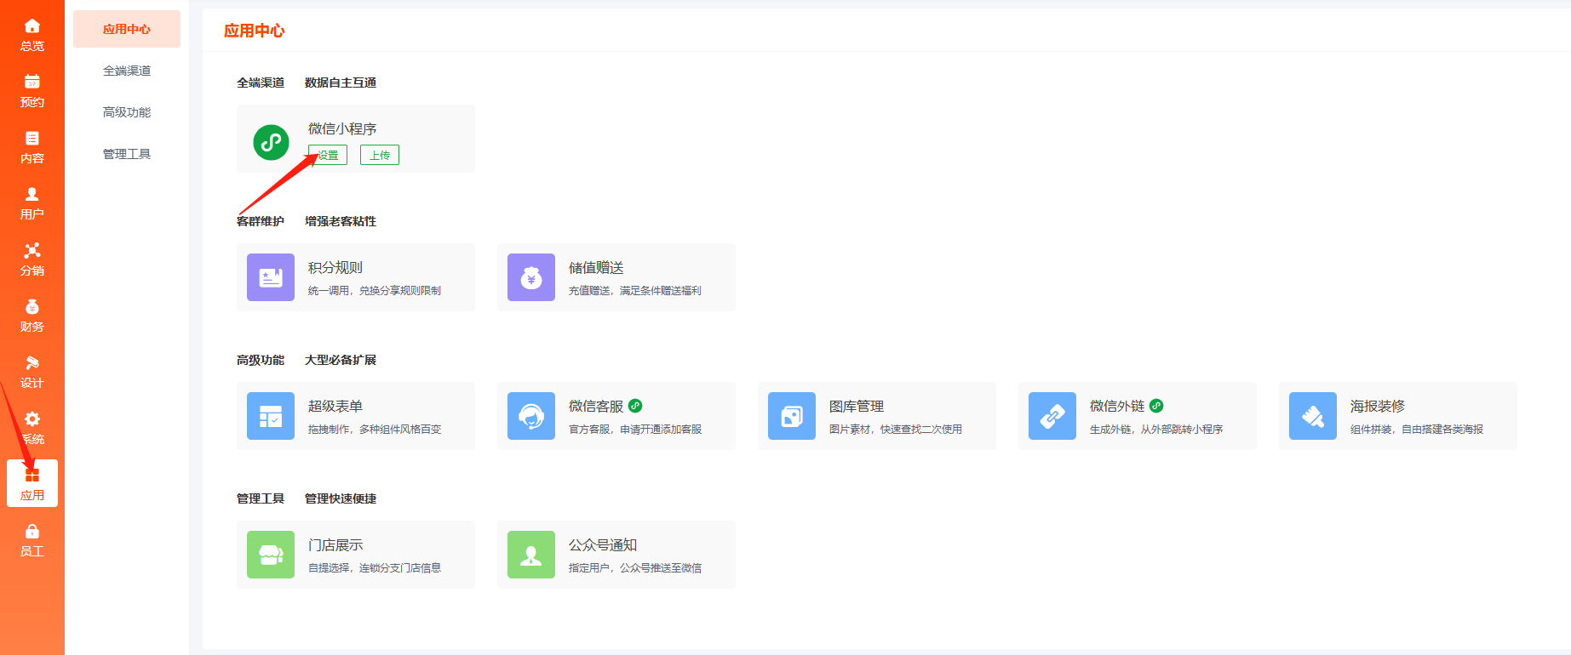The width and height of the screenshot is (1571, 655).
Task: Open 财务 in the orange sidebar
Action: pos(32,316)
